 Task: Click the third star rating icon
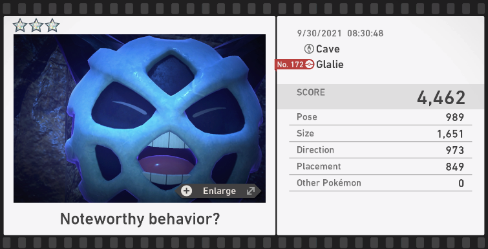point(52,25)
